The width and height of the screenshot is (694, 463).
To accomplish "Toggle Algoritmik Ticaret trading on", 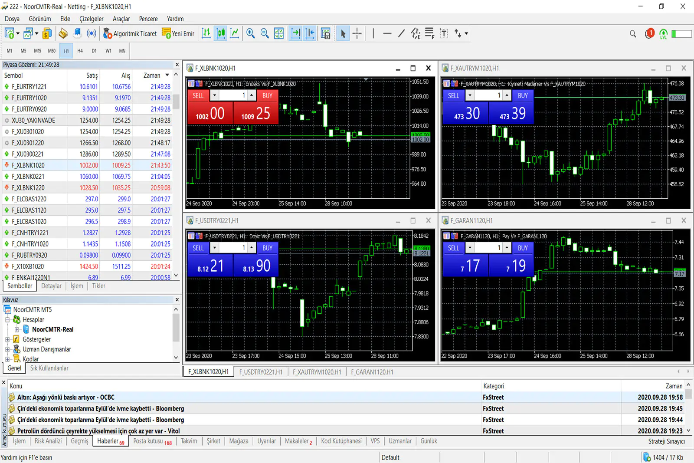I will pyautogui.click(x=130, y=33).
